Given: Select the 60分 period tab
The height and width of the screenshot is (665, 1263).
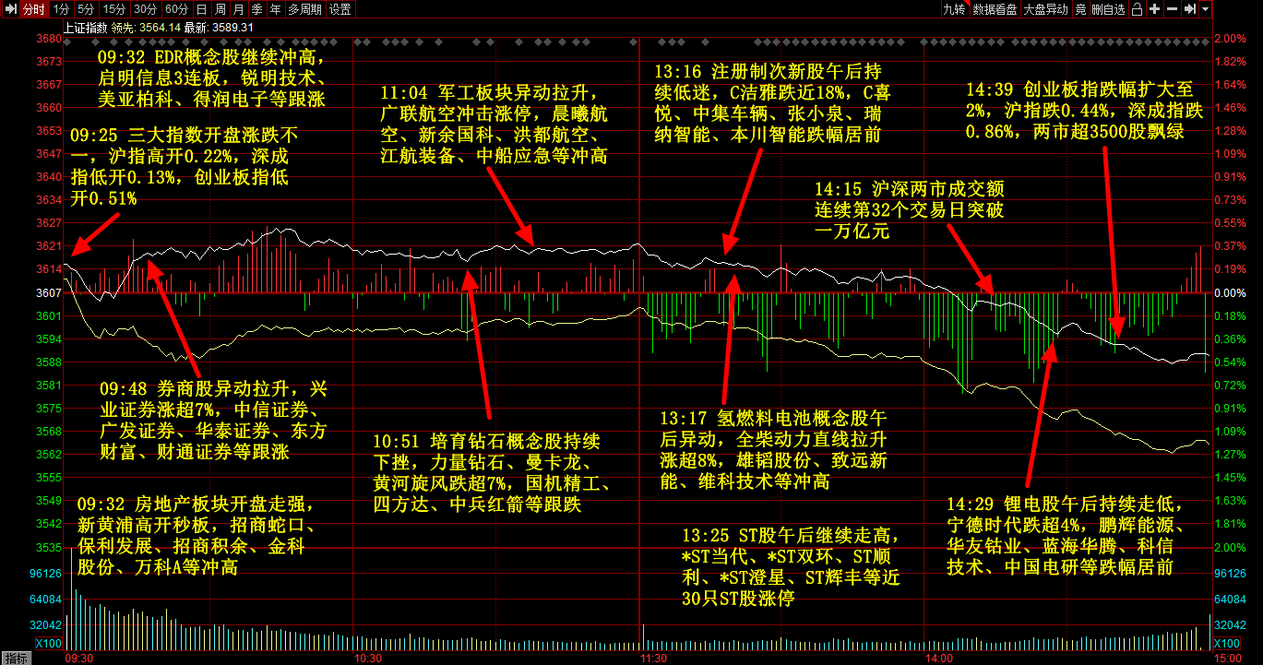Looking at the screenshot, I should 175,9.
